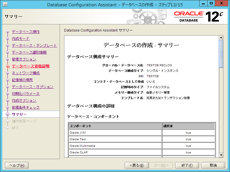
Task: Open the 作成オプション step
Action: point(24,101)
